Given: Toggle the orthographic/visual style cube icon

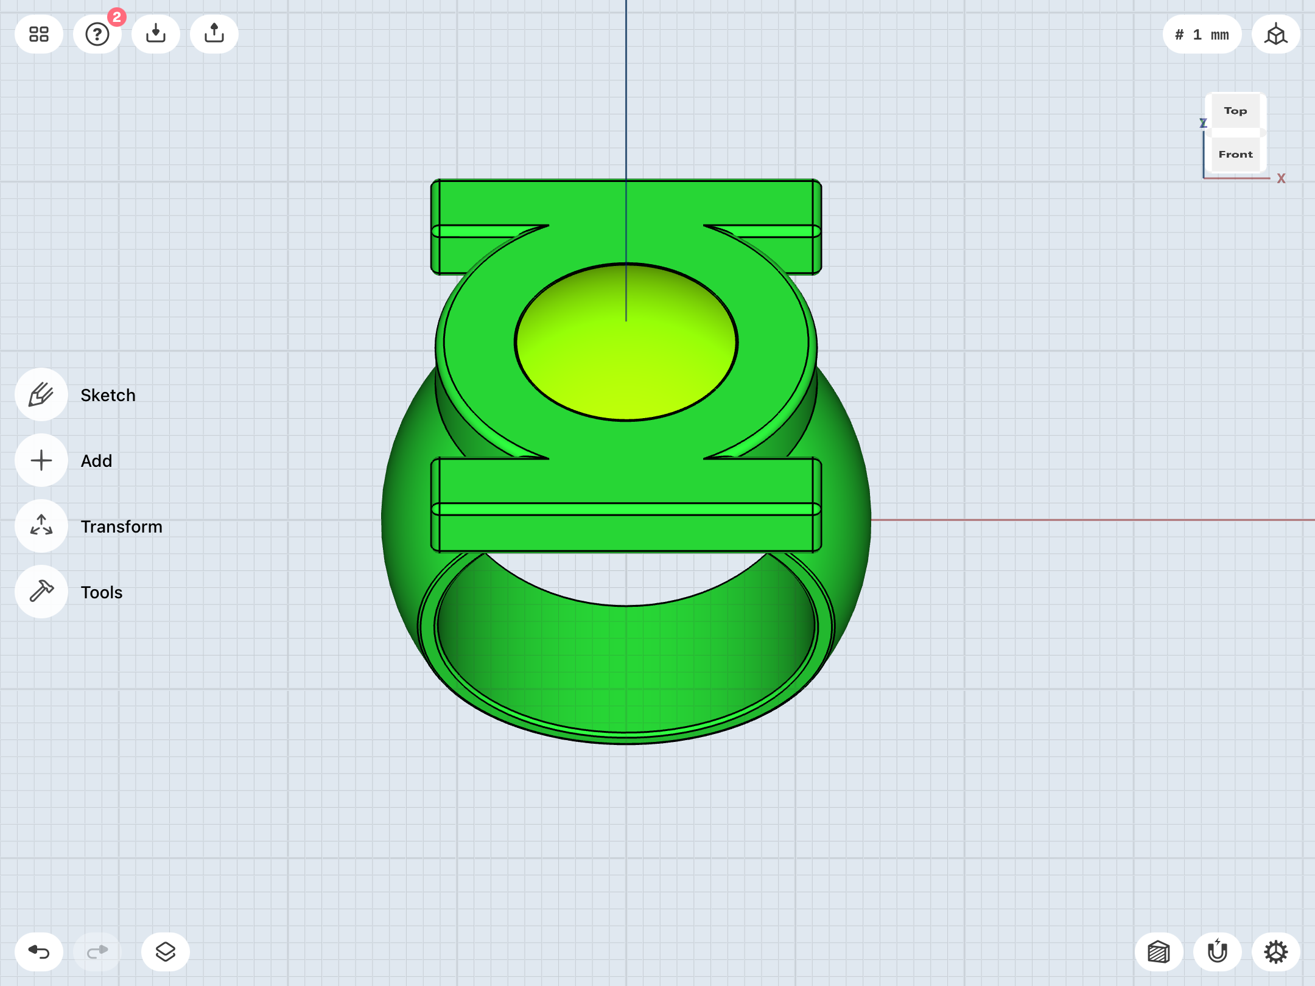Looking at the screenshot, I should (x=1159, y=952).
